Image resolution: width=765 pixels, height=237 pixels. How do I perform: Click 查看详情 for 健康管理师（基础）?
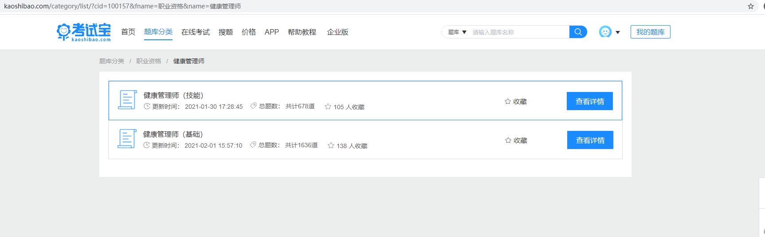[590, 140]
